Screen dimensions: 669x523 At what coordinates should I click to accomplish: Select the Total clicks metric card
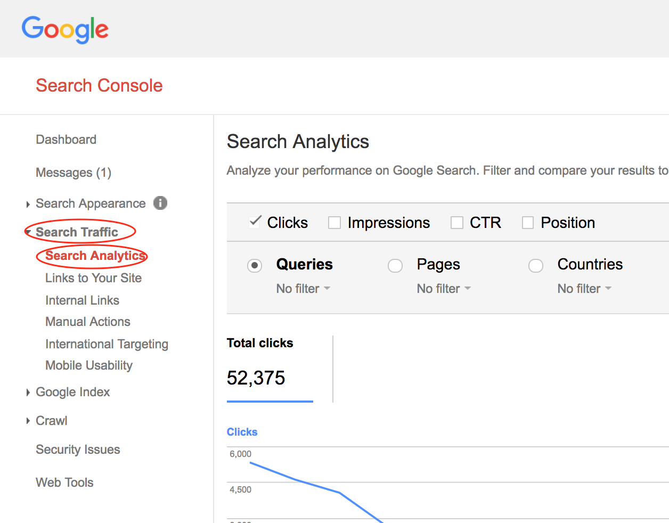(270, 369)
